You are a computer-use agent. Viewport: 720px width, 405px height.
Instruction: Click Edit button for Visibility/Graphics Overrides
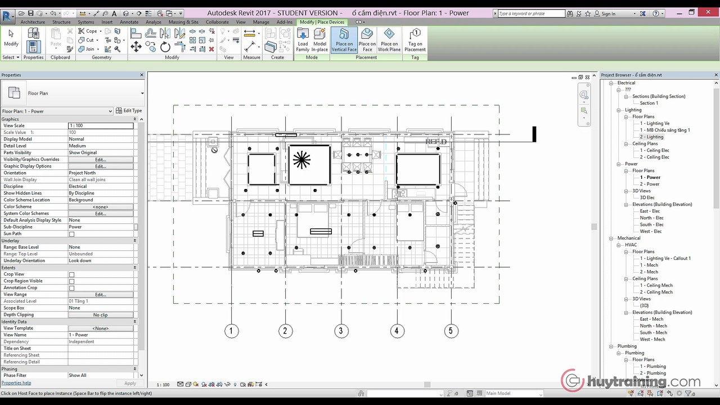click(x=101, y=160)
